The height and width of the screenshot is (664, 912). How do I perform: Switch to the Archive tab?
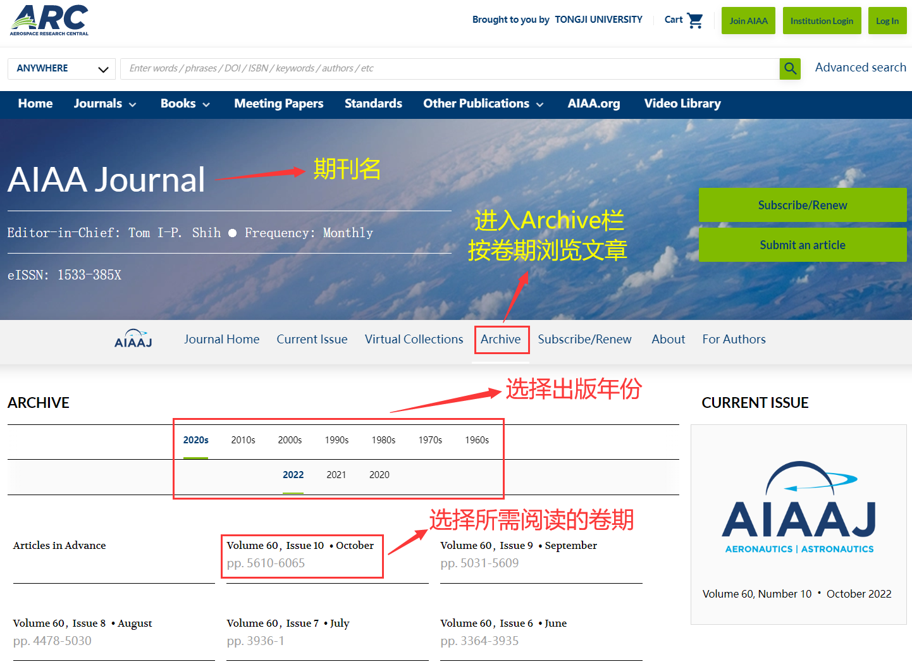500,339
